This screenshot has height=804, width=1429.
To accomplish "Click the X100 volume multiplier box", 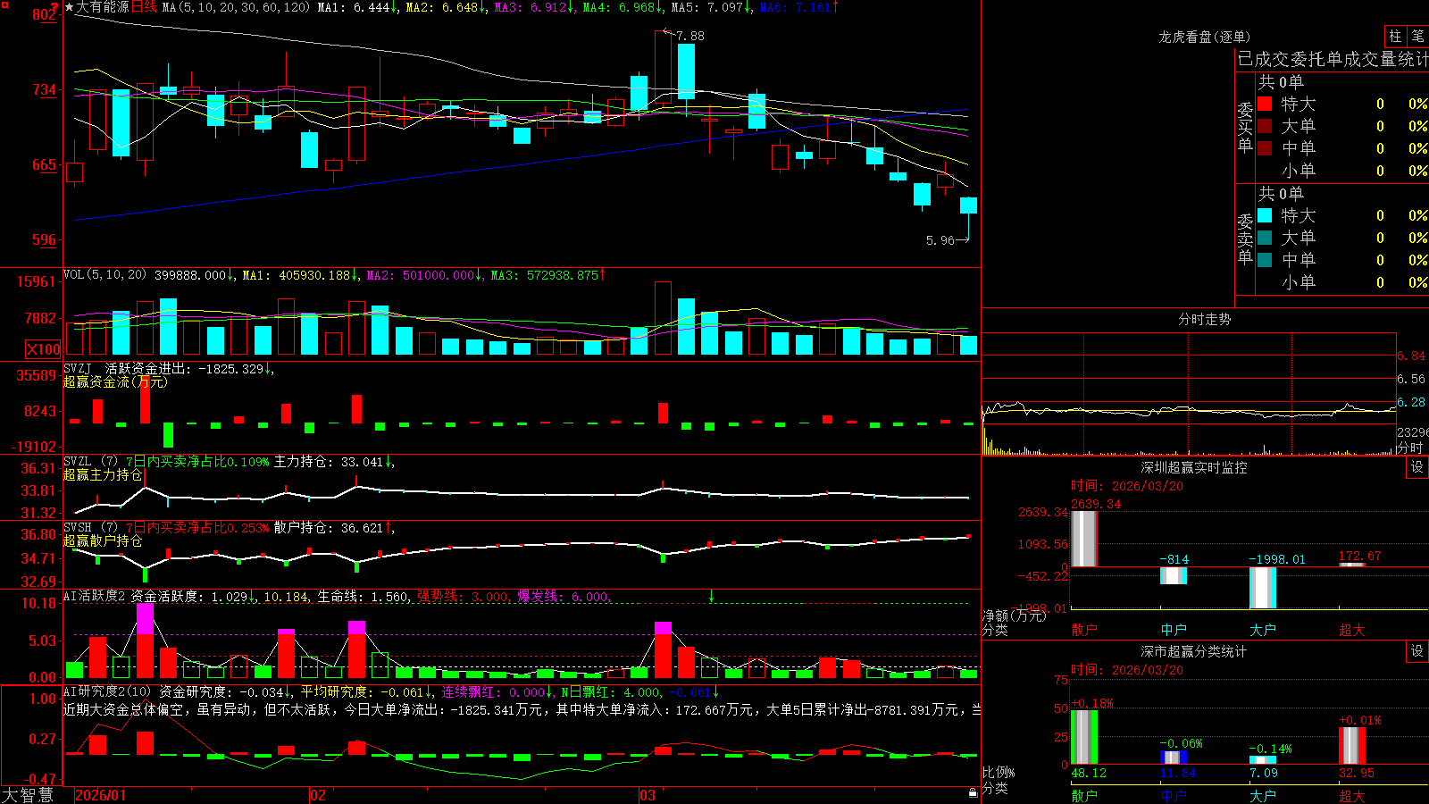I will pyautogui.click(x=44, y=349).
